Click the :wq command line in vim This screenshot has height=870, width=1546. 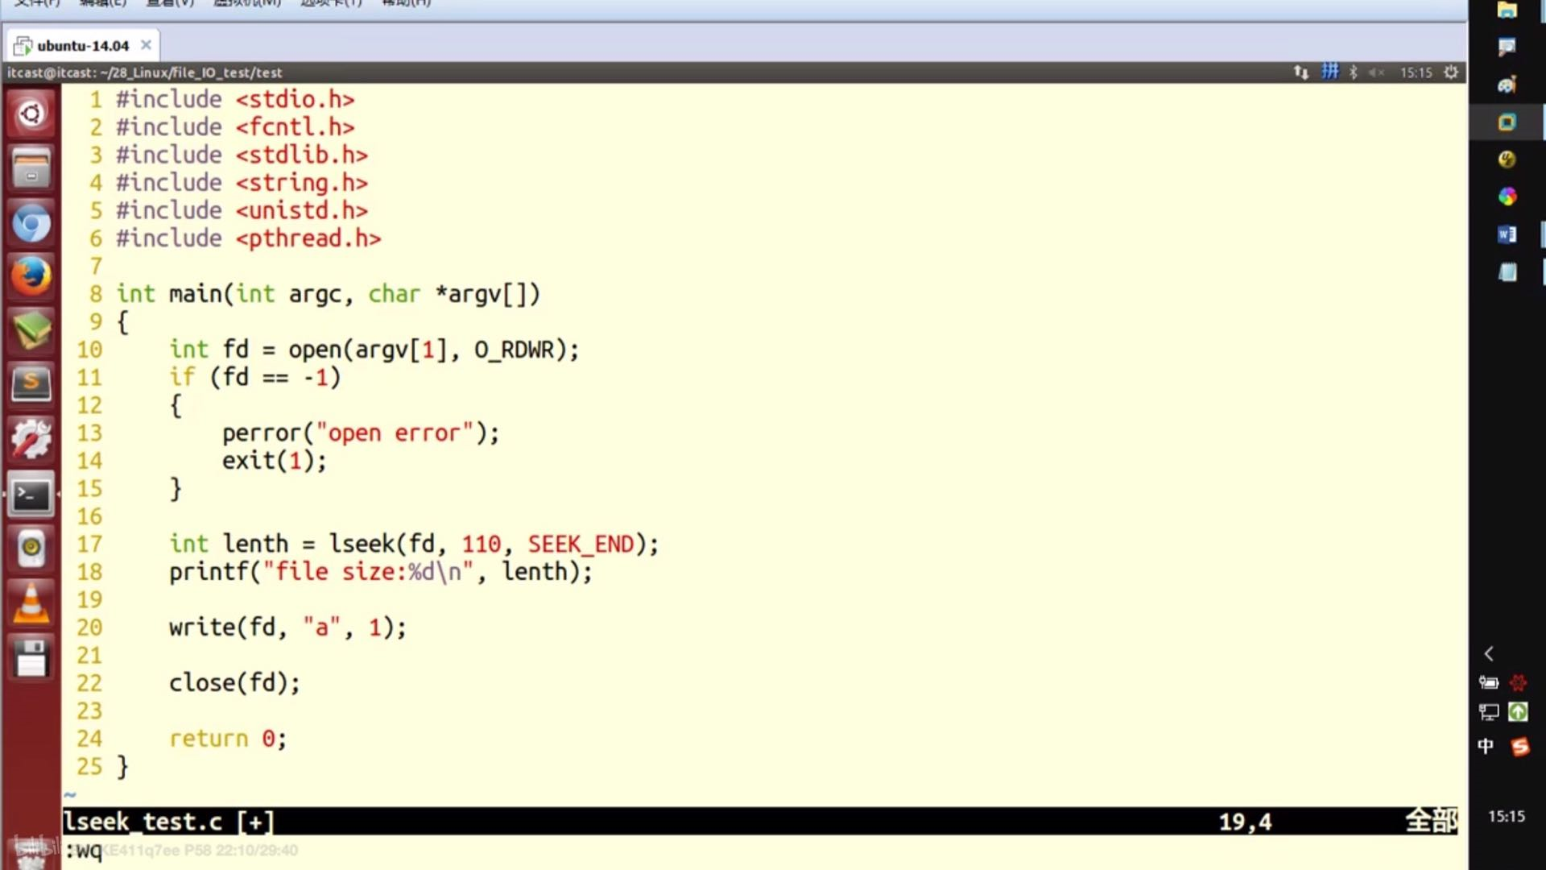pos(86,850)
